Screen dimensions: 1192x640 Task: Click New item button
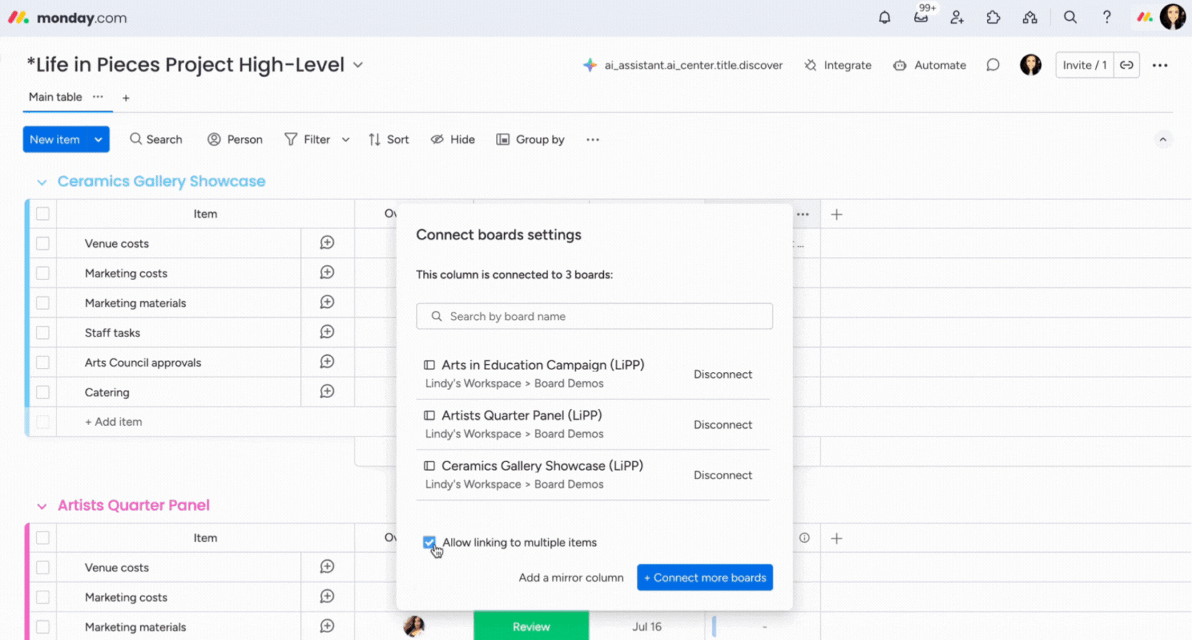[x=55, y=139]
